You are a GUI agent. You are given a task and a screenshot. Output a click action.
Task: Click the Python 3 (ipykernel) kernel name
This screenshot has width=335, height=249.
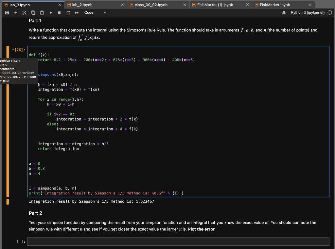point(307,13)
